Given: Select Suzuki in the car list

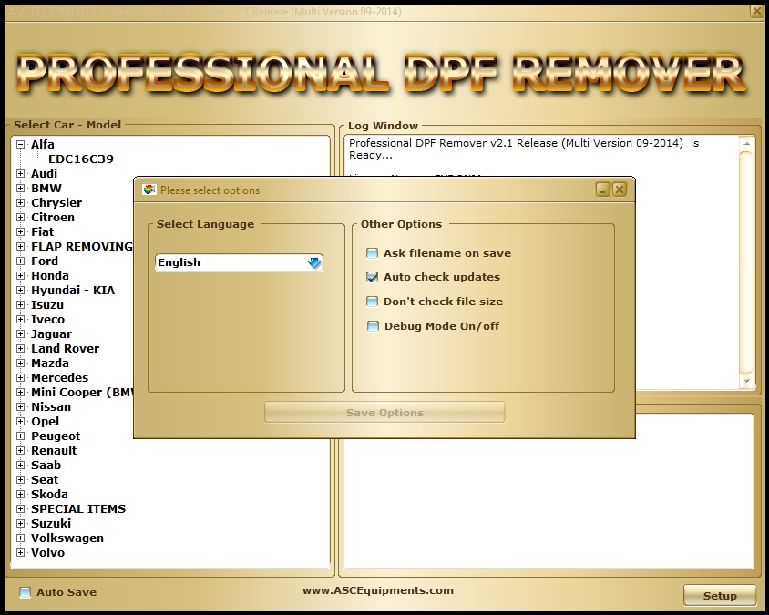Looking at the screenshot, I should click(51, 524).
